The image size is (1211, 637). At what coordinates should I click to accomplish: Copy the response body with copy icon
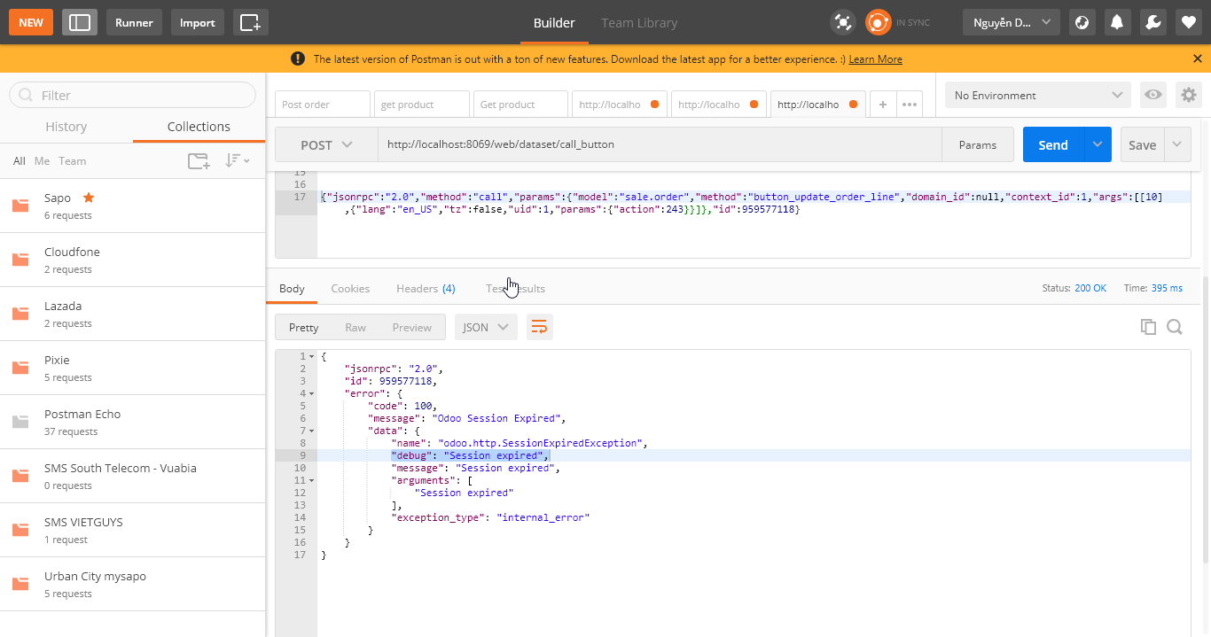(1148, 327)
